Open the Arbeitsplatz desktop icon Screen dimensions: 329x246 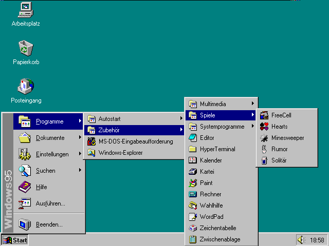tap(26, 10)
